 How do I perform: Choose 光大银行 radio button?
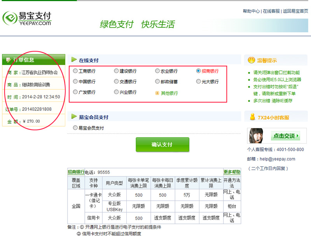(x=198, y=81)
